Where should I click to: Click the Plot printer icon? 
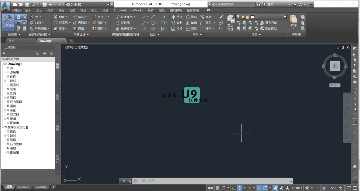point(45,4)
